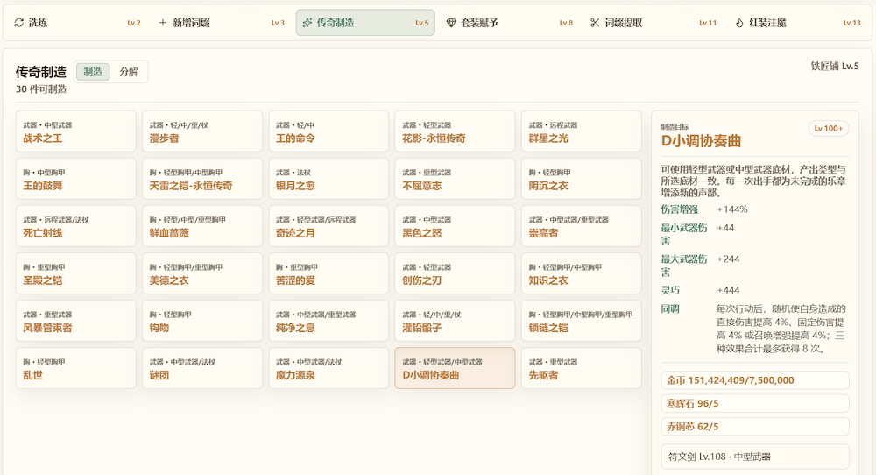Choose the 王的命令 recipe
The width and height of the screenshot is (876, 475).
click(x=328, y=131)
